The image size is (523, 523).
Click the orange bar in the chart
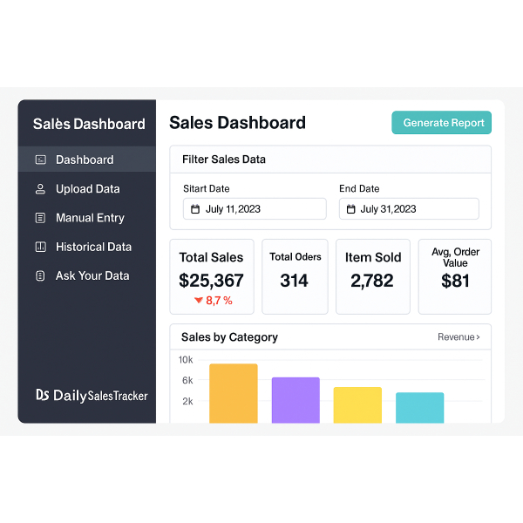234,393
